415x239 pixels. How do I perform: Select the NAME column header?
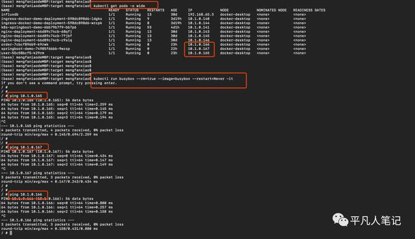(x=5, y=10)
